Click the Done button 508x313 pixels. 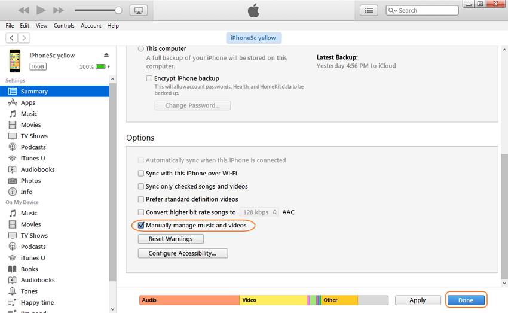coord(466,300)
